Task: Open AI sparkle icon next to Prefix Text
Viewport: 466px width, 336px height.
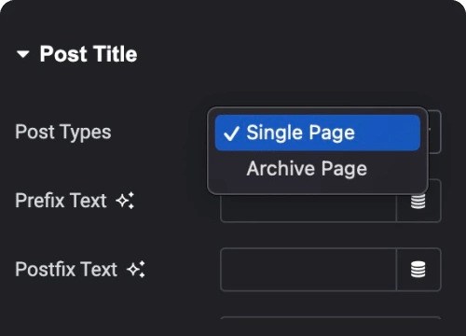Action: (125, 201)
